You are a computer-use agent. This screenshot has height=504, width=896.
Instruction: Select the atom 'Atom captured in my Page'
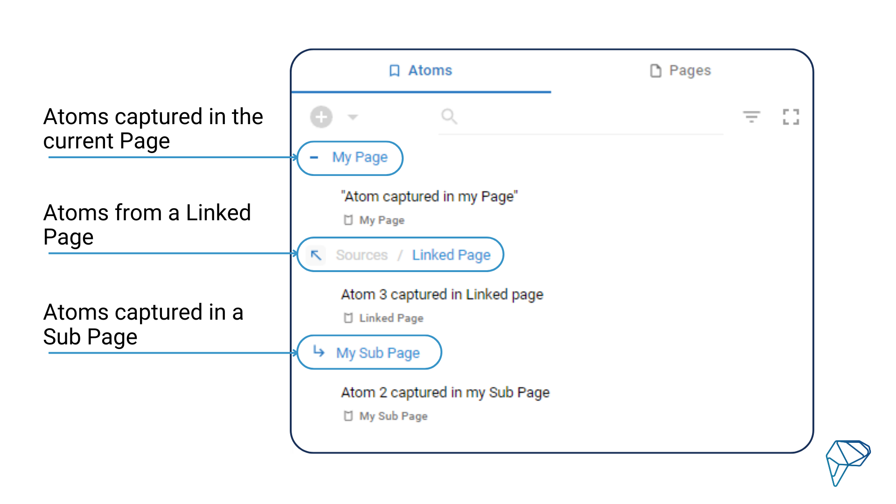point(429,196)
